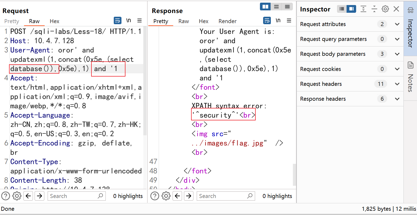The image size is (417, 215).
Task: Go to previous match in Request
Action: coord(28,196)
